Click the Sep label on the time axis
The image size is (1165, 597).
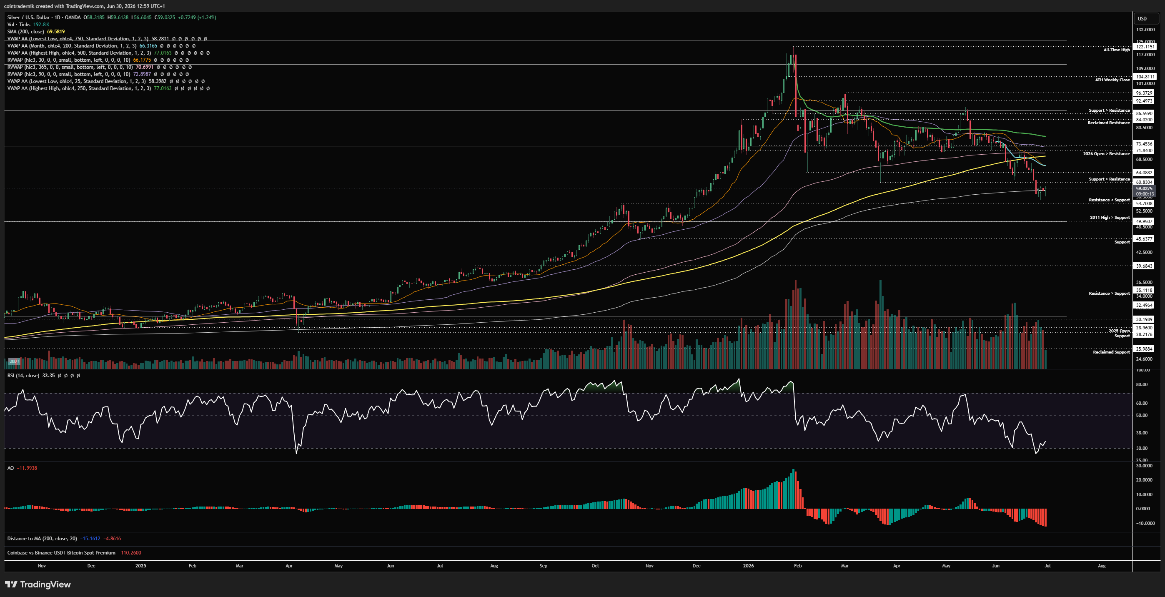[x=543, y=566]
